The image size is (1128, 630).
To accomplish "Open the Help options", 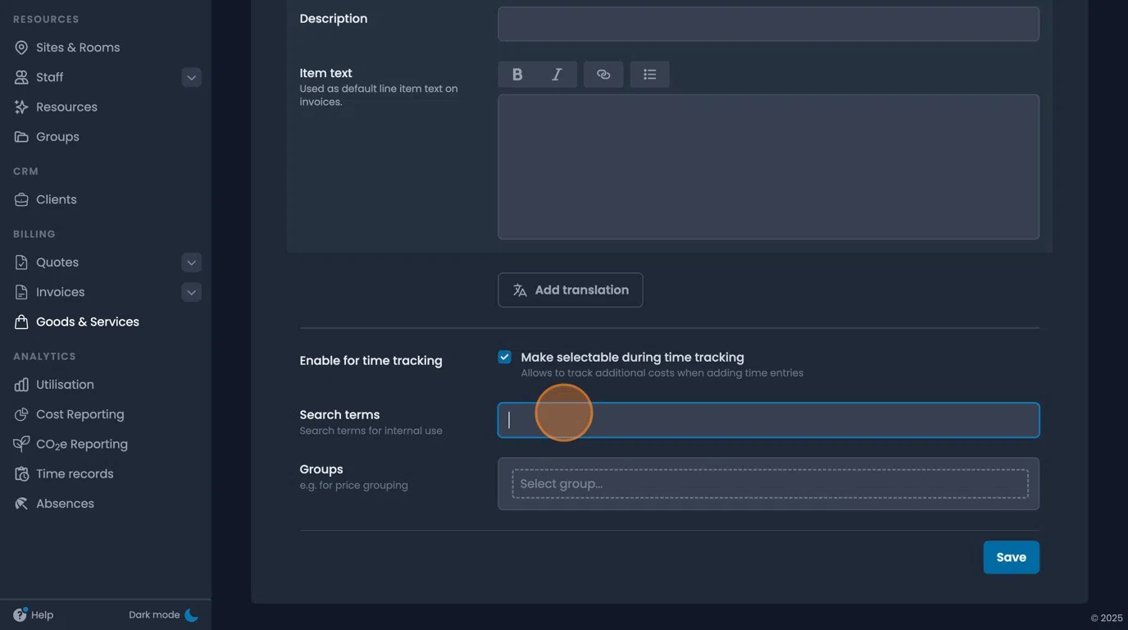I will 34,614.
